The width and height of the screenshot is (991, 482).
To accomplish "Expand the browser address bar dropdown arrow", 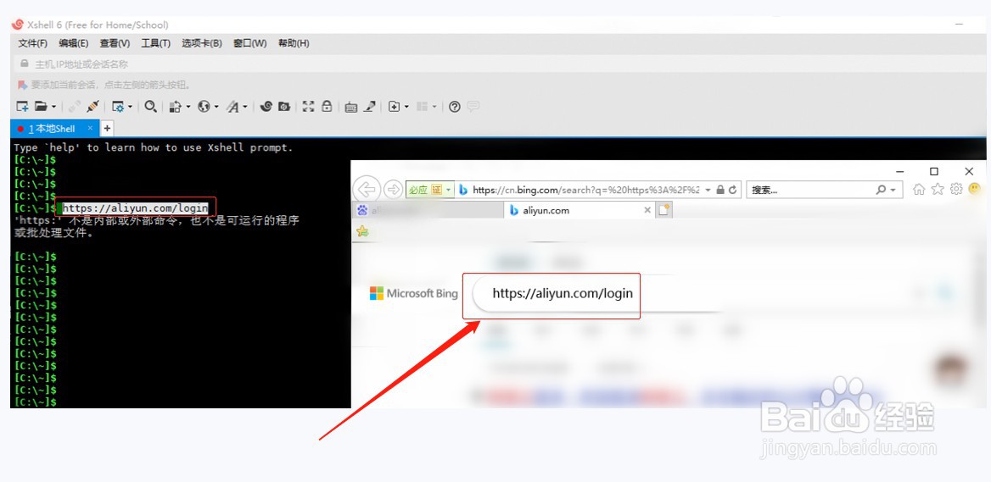I will [708, 190].
